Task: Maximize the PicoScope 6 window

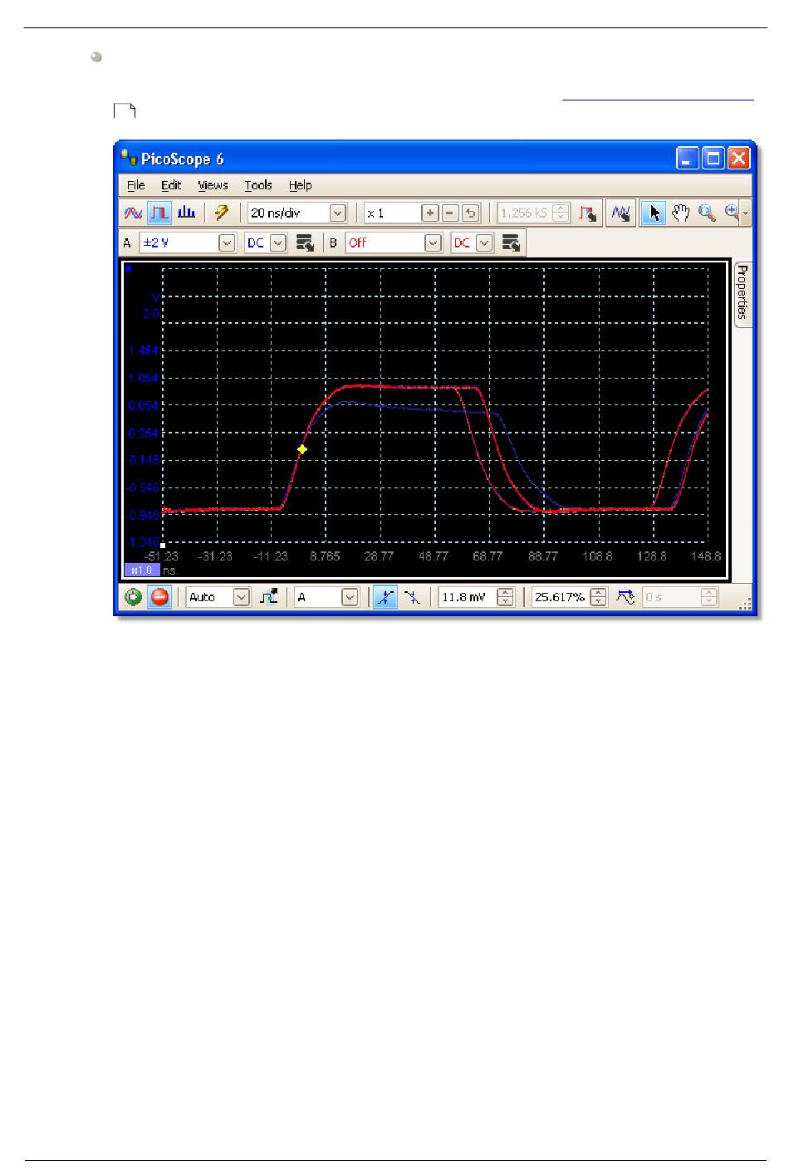Action: [x=713, y=158]
